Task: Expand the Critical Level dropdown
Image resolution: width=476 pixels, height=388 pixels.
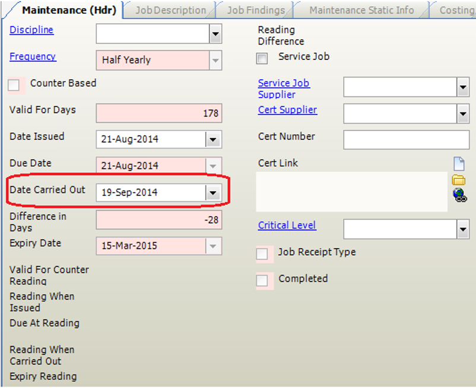Action: pyautogui.click(x=462, y=229)
